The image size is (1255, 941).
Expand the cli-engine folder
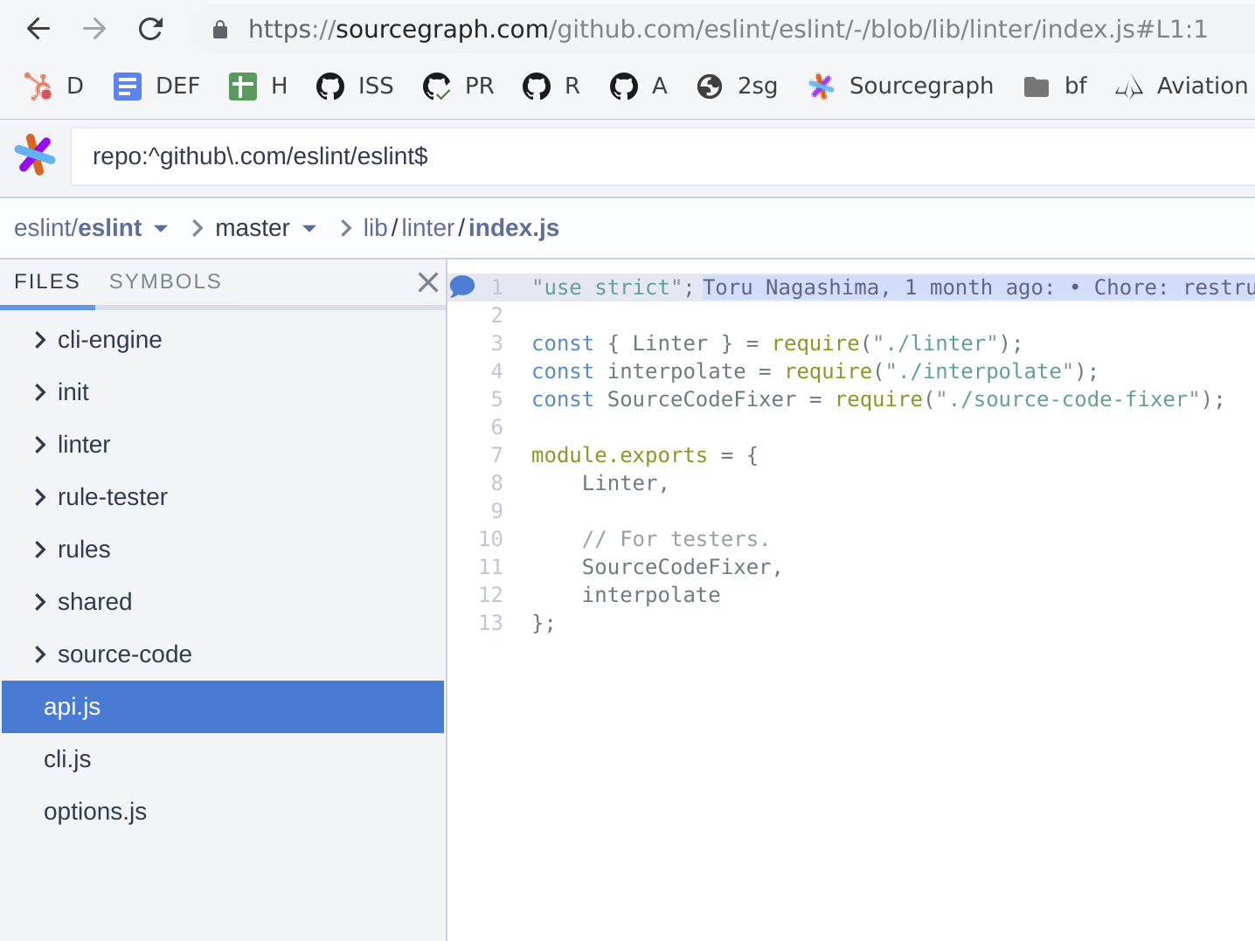point(223,340)
